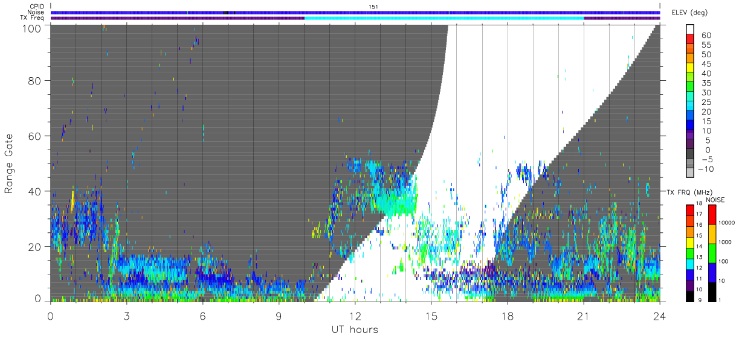The height and width of the screenshot is (342, 742).
Task: Click the 18 tick label on UT hours axis
Action: tap(508, 315)
